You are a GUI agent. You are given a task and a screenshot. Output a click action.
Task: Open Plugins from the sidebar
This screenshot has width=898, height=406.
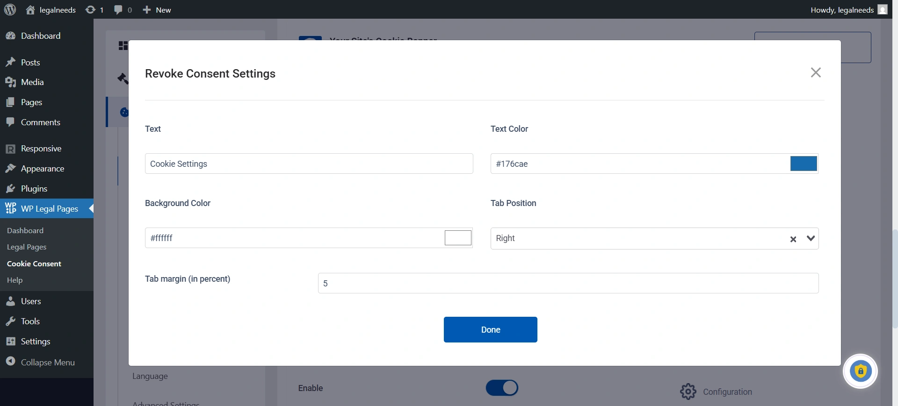coord(34,189)
